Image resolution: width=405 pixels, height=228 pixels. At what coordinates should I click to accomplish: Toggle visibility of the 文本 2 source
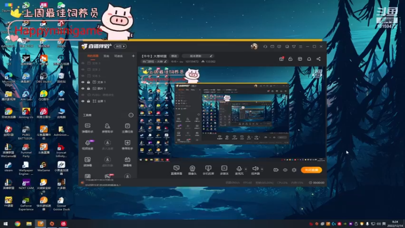[x=83, y=69]
